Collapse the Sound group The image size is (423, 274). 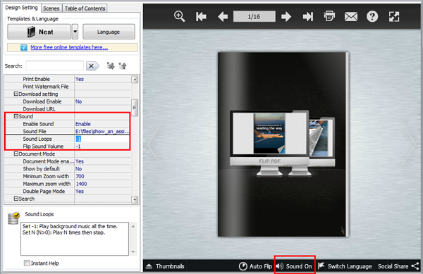[x=16, y=116]
